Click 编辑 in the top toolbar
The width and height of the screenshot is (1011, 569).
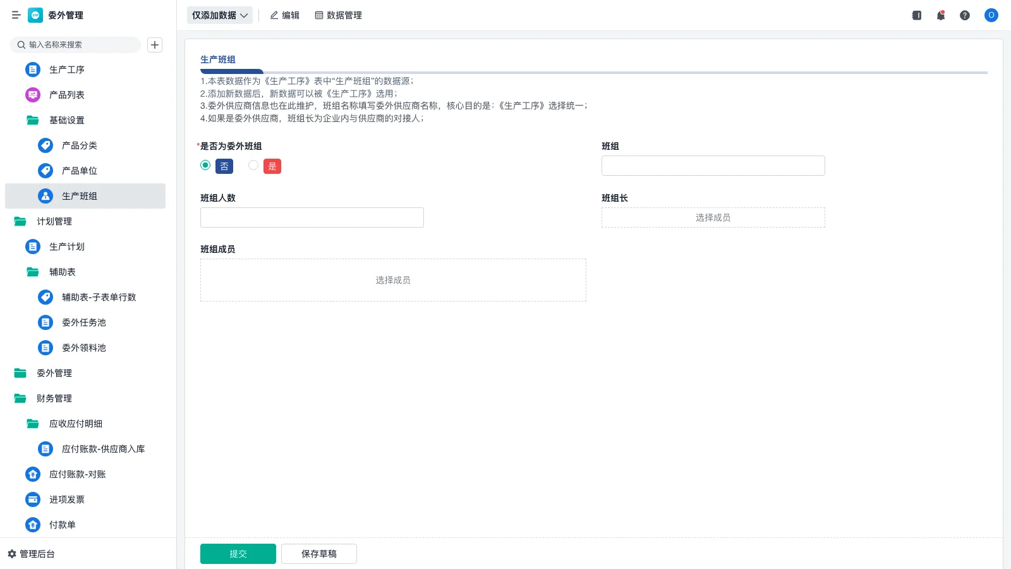pyautogui.click(x=284, y=15)
